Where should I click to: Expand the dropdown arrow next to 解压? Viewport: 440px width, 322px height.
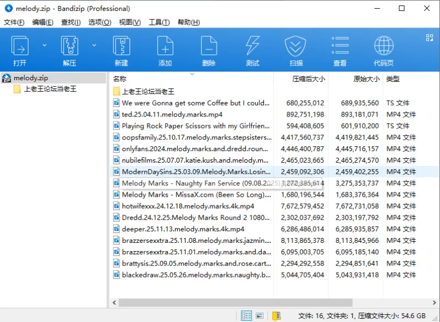(x=94, y=45)
